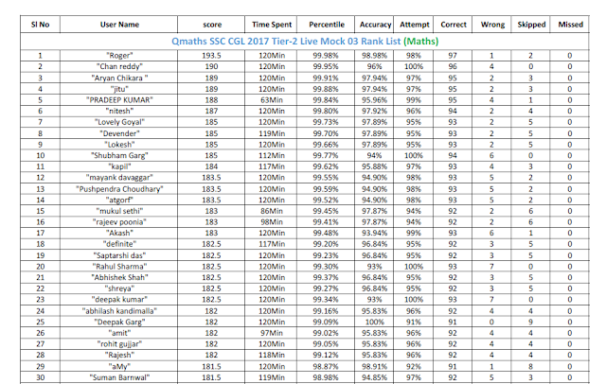Select the user name "jitu"

[x=119, y=89]
